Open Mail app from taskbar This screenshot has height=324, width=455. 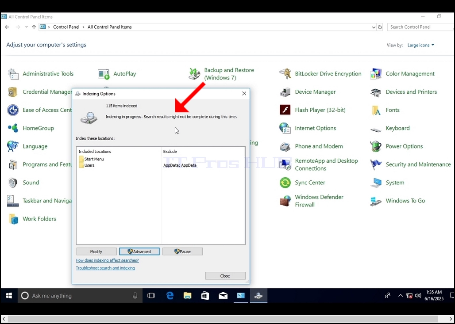[x=223, y=296]
